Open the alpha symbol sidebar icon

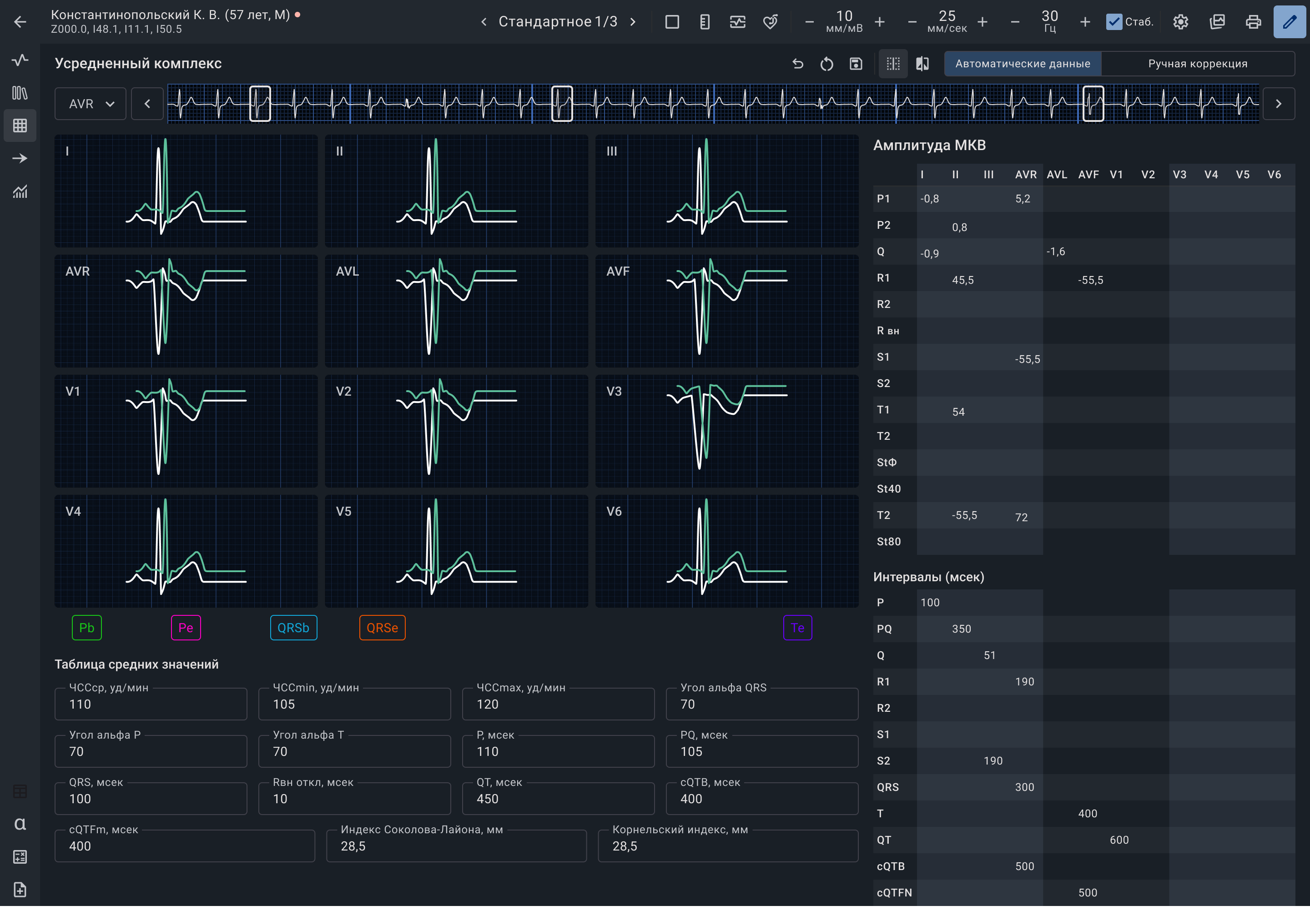click(20, 823)
